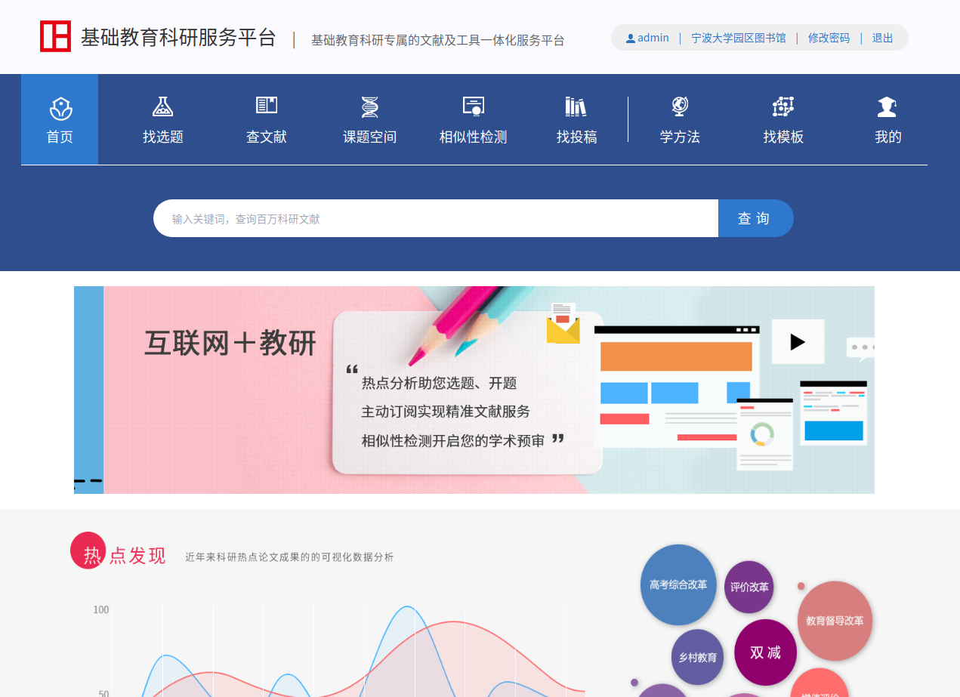Choose the 乡村教育 topic bubble
The width and height of the screenshot is (960, 697).
coord(697,657)
